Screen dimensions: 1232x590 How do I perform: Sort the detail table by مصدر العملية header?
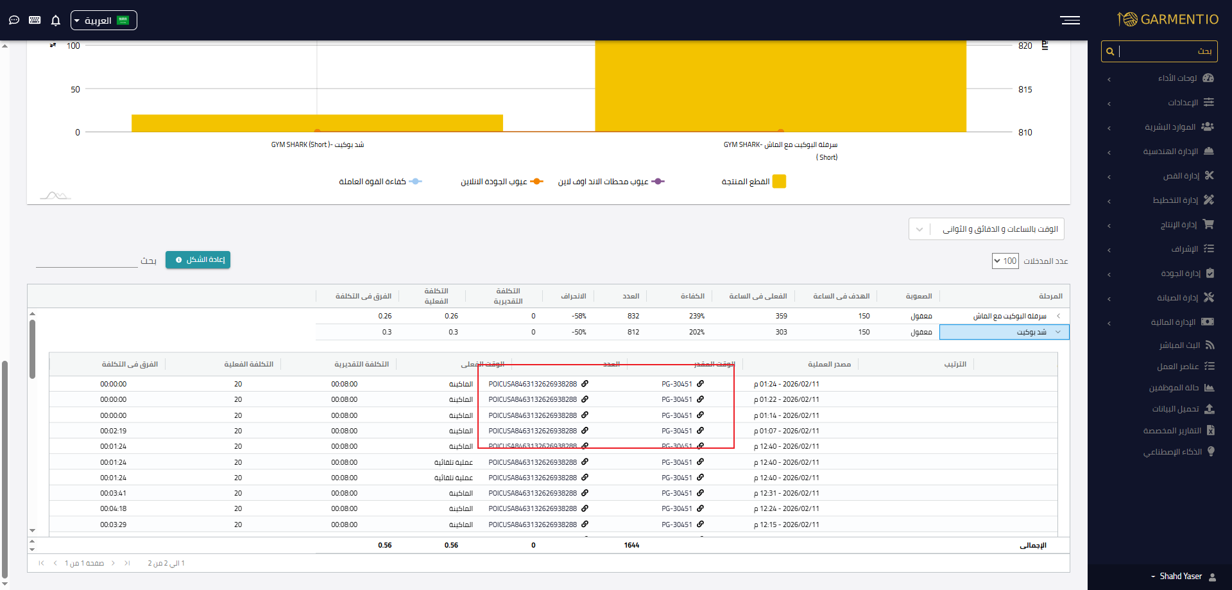pos(829,364)
